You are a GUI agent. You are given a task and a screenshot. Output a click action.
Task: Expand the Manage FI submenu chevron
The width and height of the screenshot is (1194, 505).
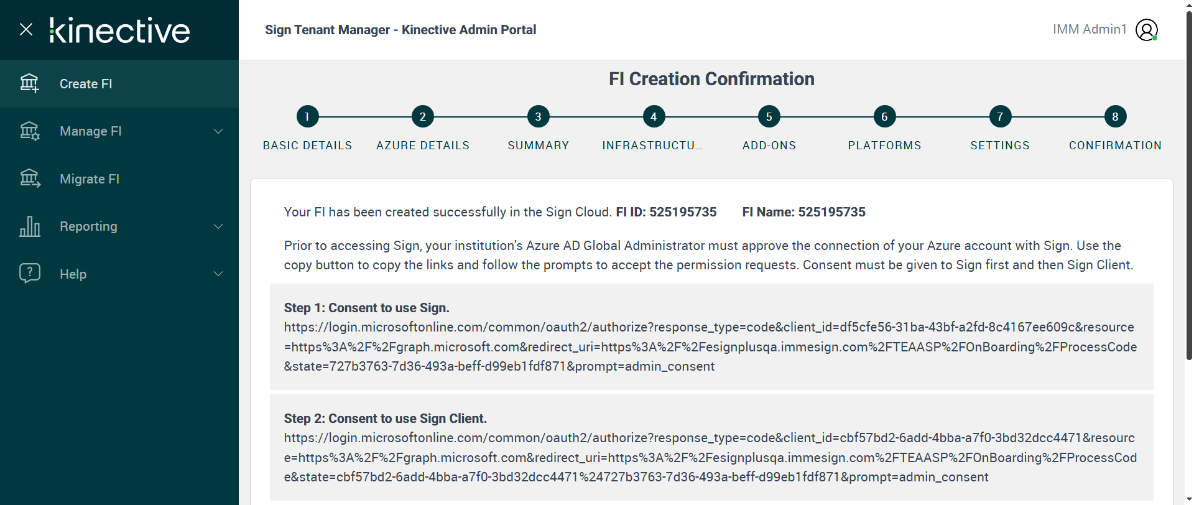pyautogui.click(x=218, y=131)
